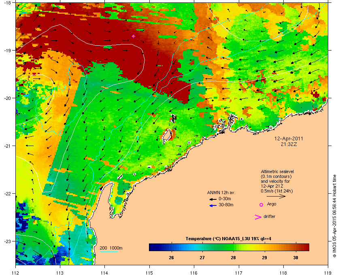The image size is (340, 275).
Task: Click the temperature color bar
Action: click(x=229, y=247)
